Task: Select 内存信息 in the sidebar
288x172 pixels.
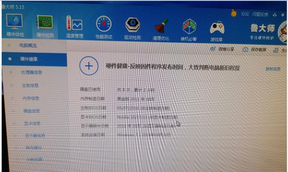Action: click(x=31, y=98)
